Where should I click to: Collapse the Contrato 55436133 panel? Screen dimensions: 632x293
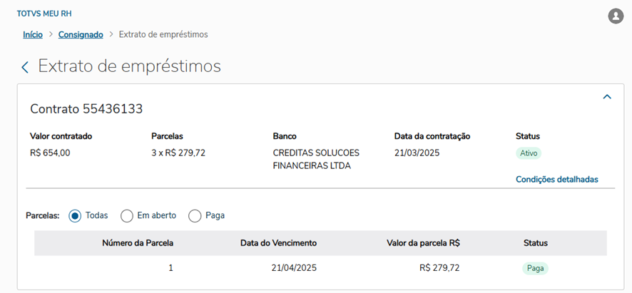point(607,97)
